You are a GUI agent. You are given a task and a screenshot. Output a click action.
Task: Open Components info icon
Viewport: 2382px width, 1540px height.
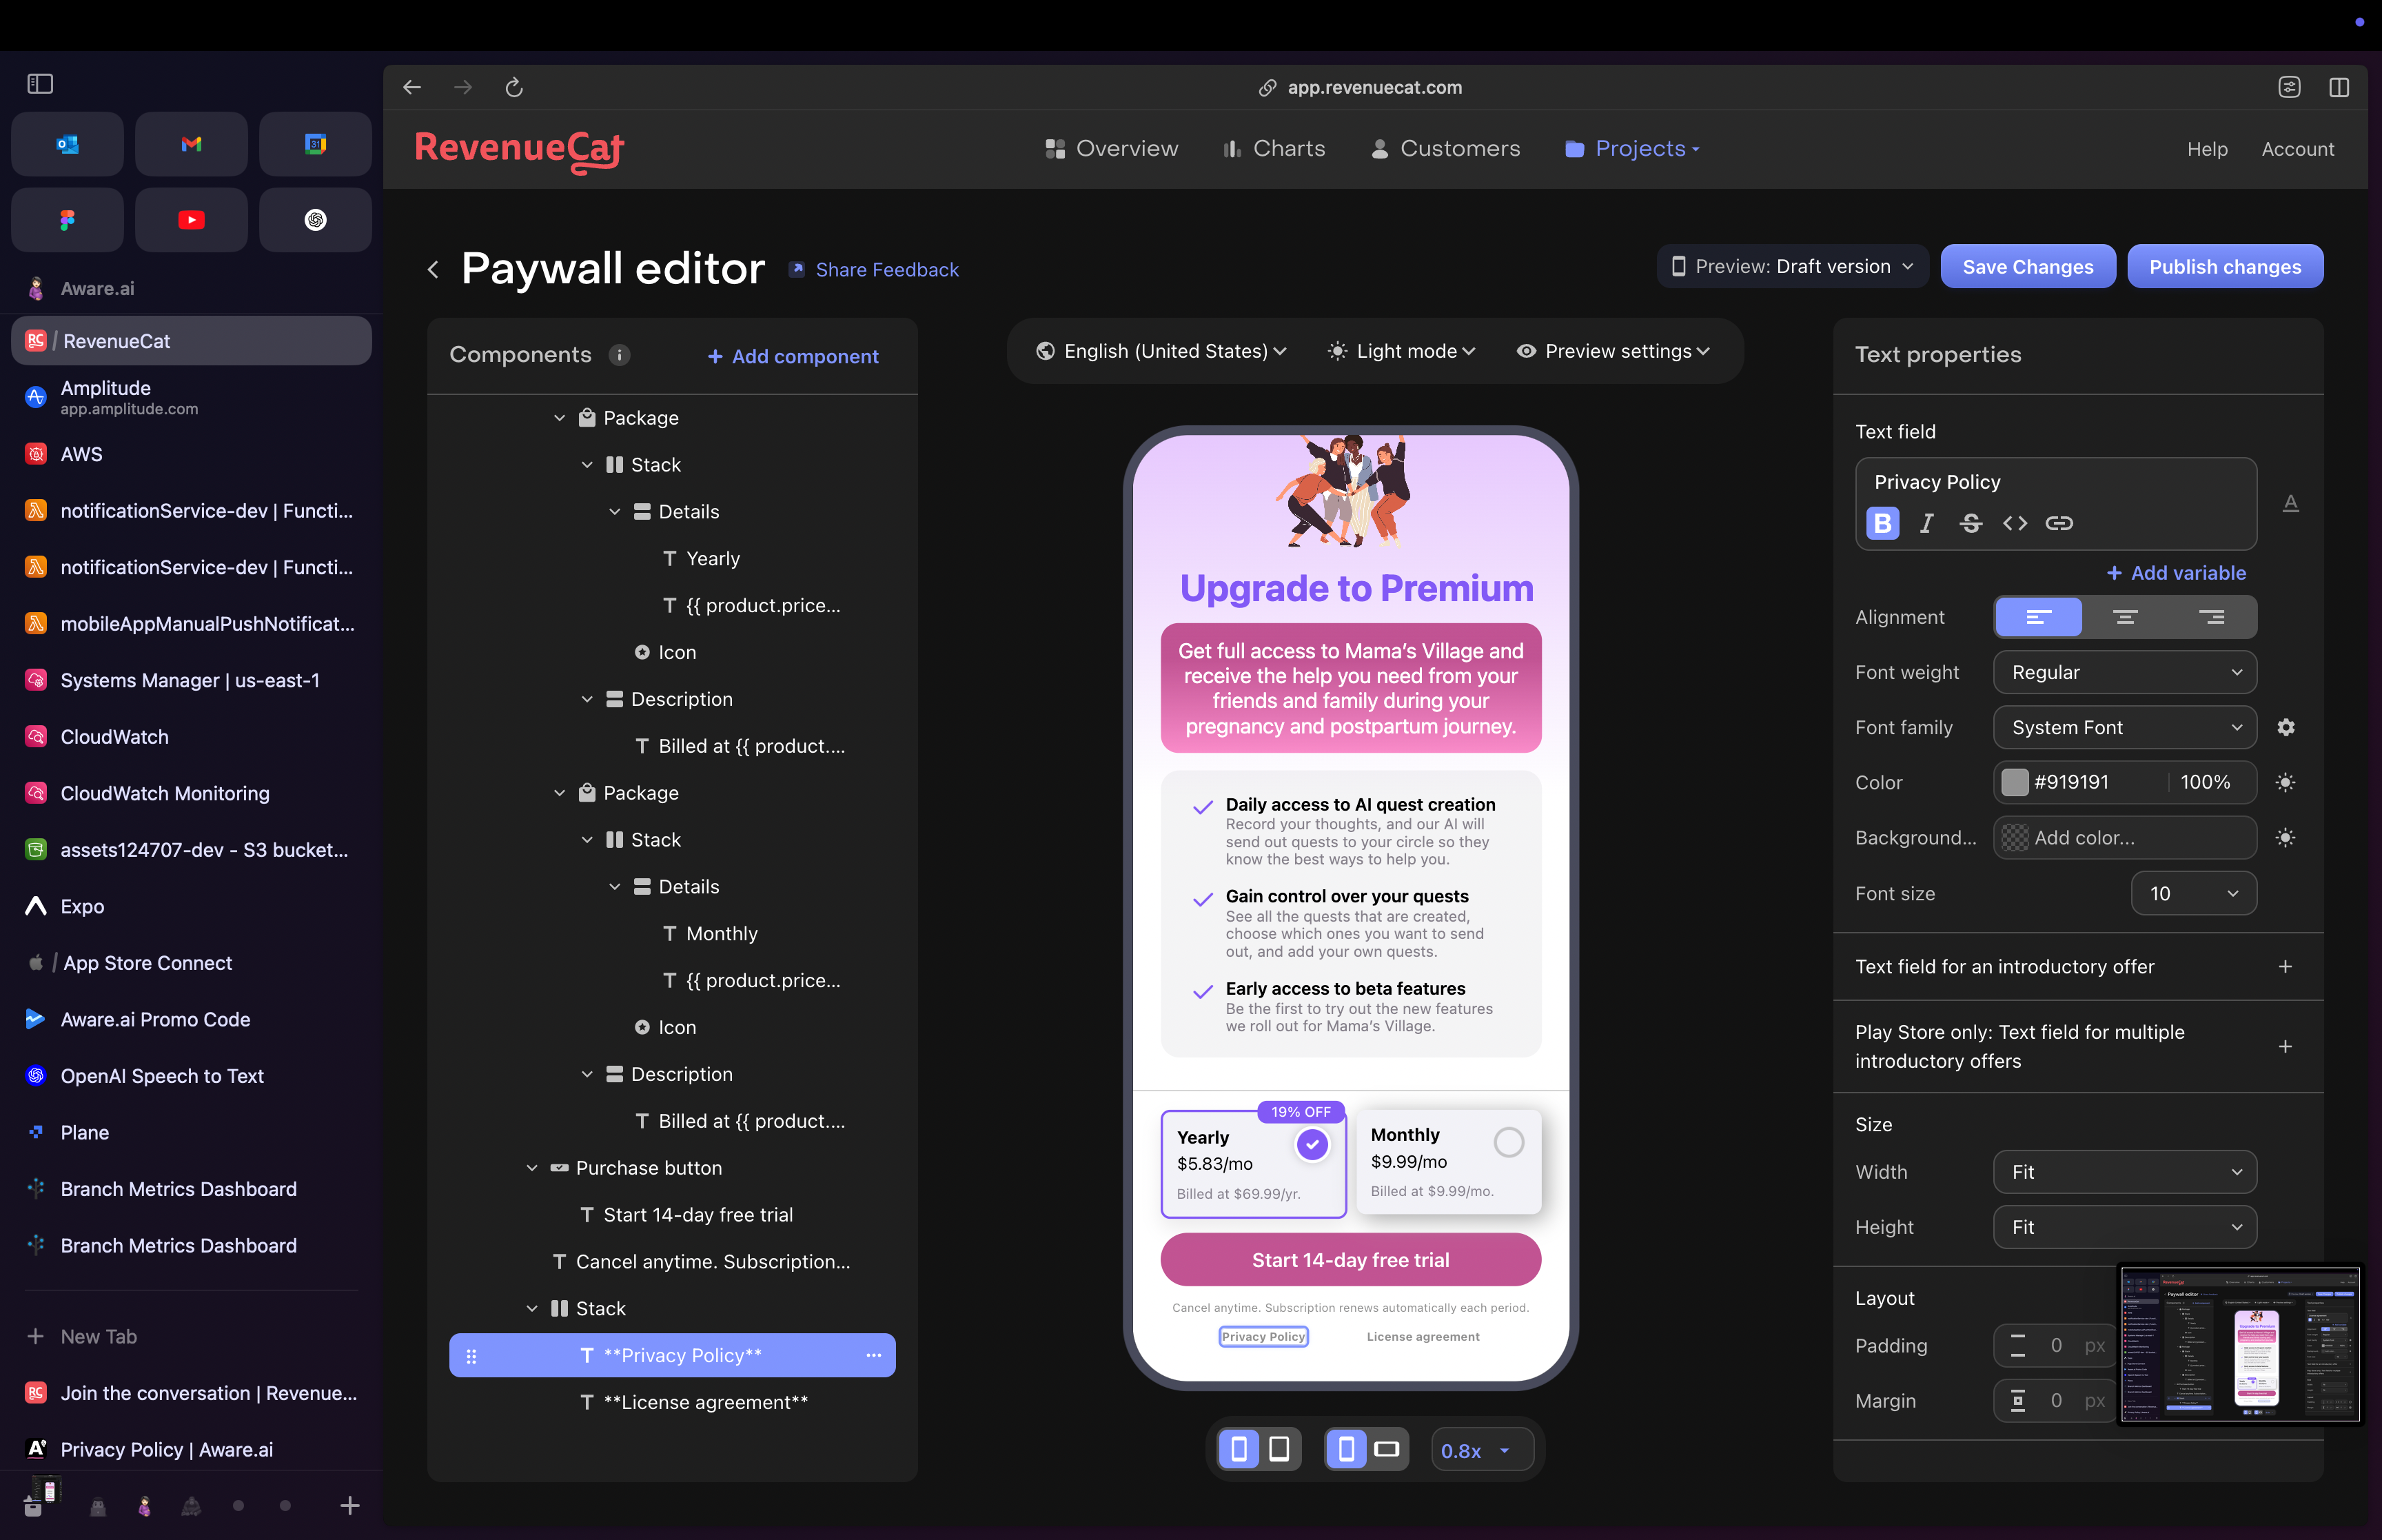point(620,355)
